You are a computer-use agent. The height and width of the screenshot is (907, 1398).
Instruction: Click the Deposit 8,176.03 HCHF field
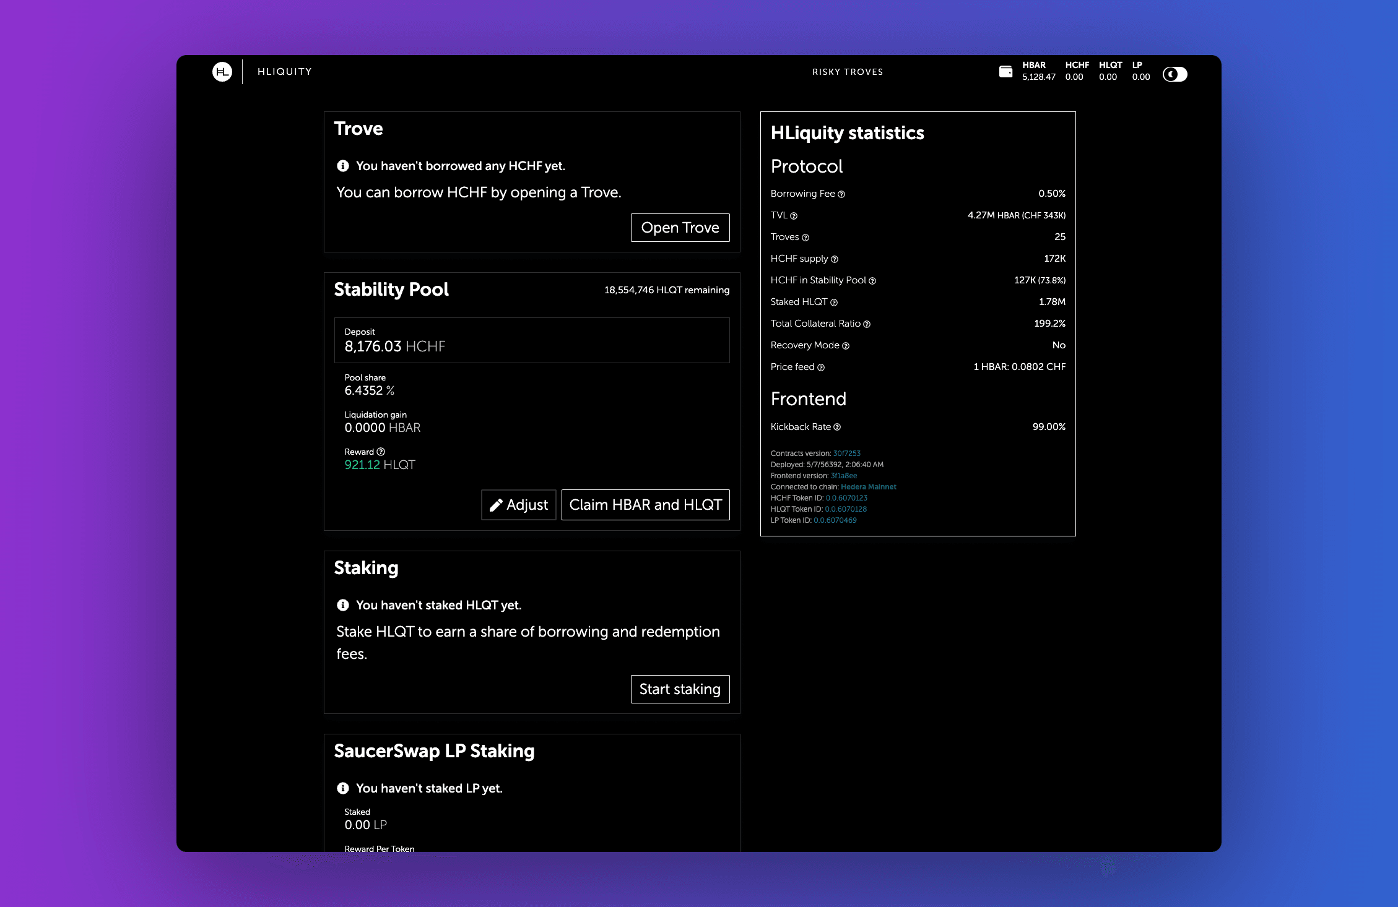[x=531, y=340]
